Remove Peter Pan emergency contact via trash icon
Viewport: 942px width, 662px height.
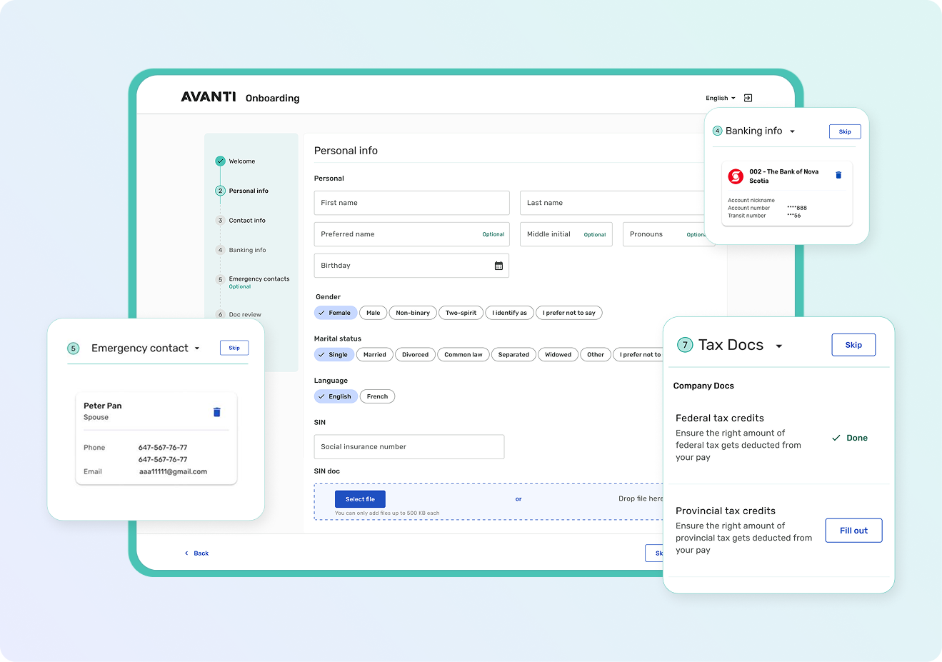[x=216, y=412]
